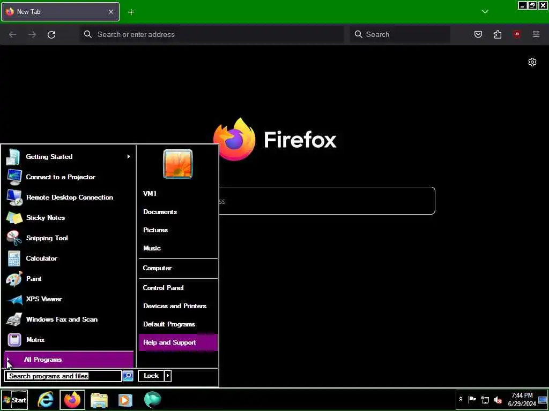
Task: Open a new Firefox tab
Action: click(131, 12)
